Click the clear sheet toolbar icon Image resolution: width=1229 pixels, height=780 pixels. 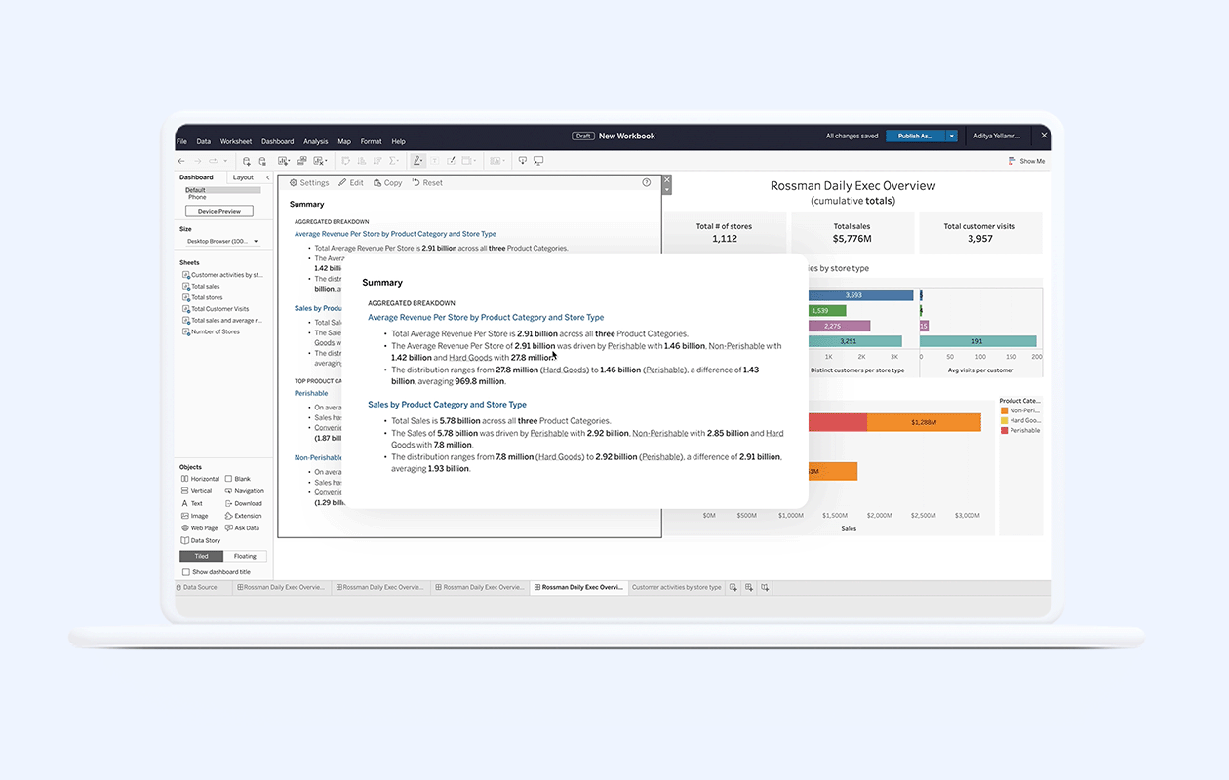(320, 161)
